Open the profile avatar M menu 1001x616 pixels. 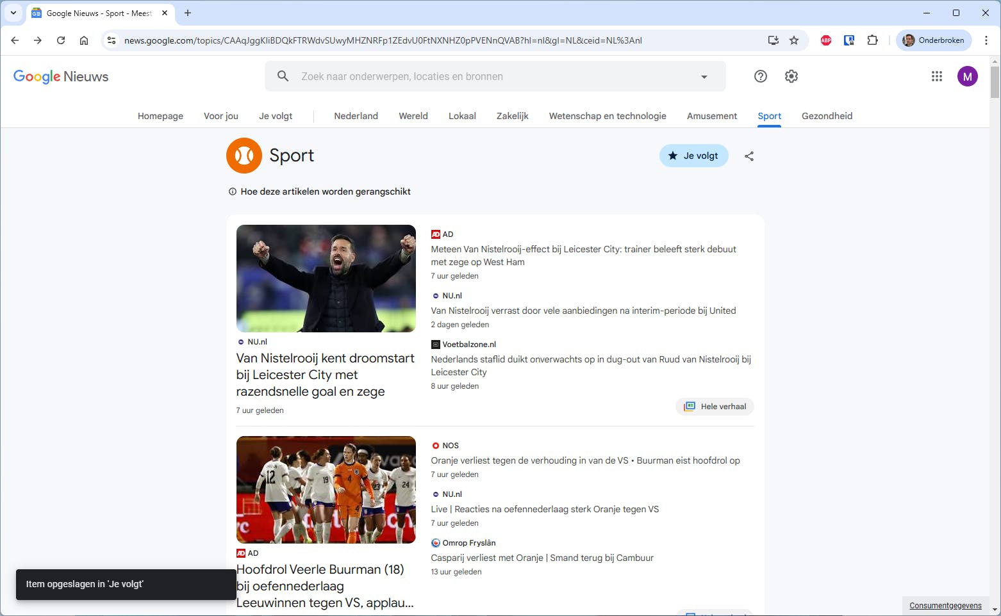coord(967,76)
